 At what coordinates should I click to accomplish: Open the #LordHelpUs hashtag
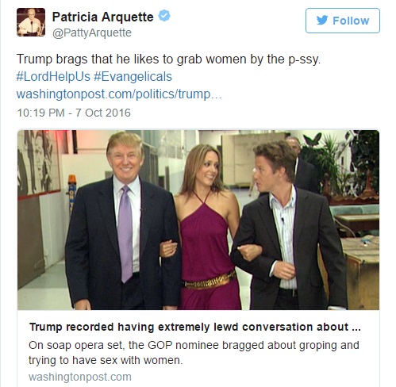pos(53,77)
